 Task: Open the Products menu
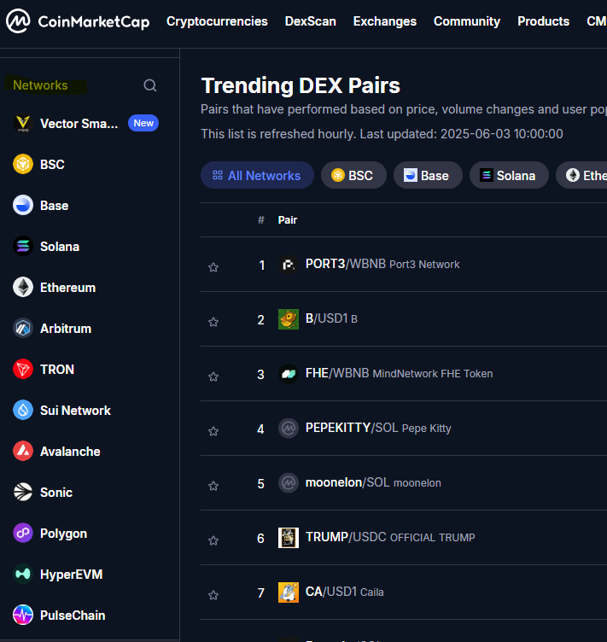click(x=543, y=21)
